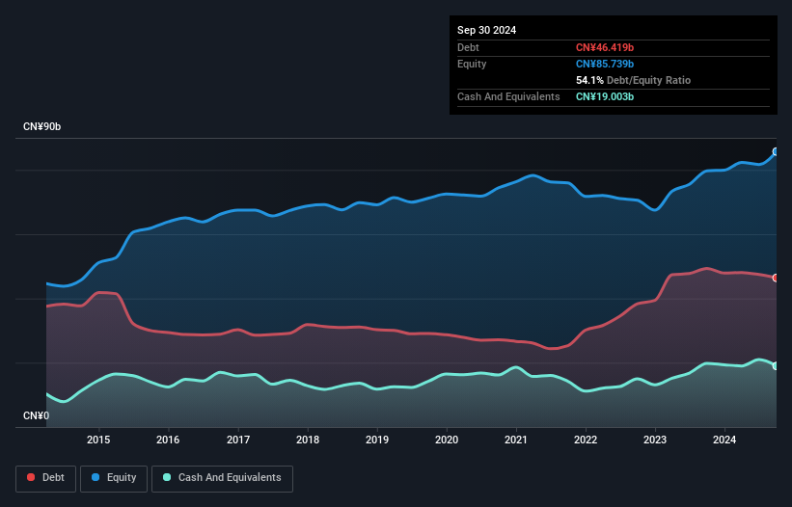Select the Debt endpoint marker on chart
This screenshot has width=792, height=507.
coord(776,278)
